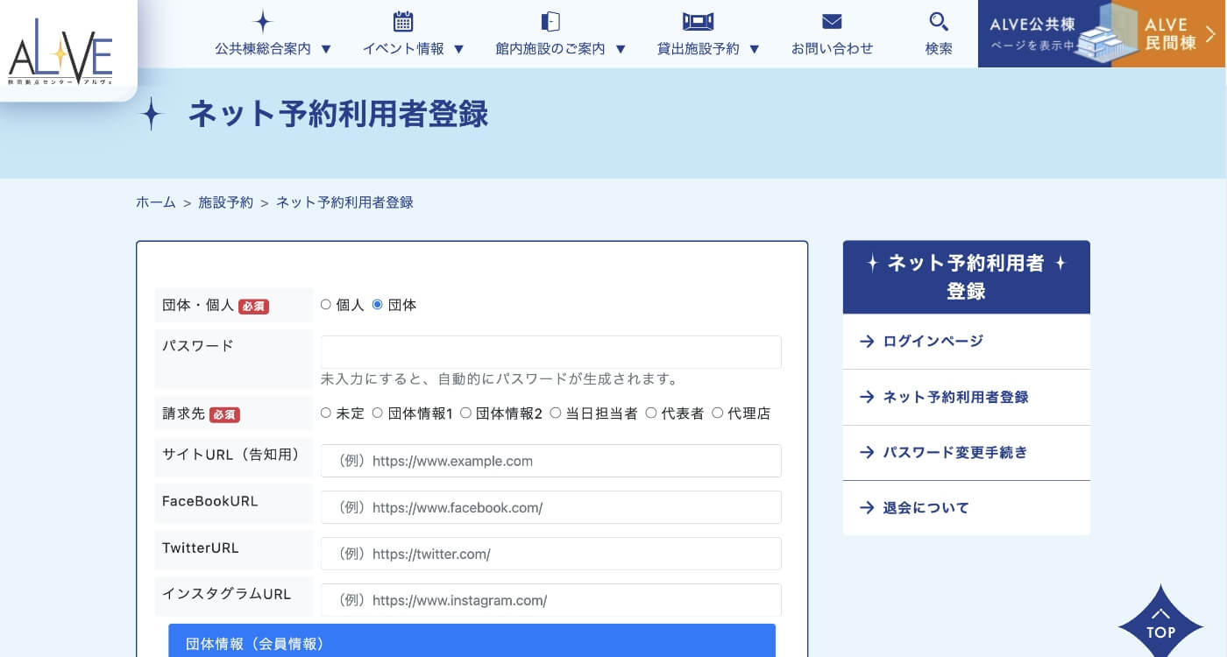Click the envelope icon for お問い合わせ
Image resolution: width=1227 pixels, height=657 pixels.
832,22
